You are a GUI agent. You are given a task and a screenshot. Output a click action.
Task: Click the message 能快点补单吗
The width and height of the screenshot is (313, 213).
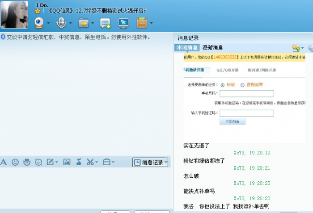tap(199, 191)
